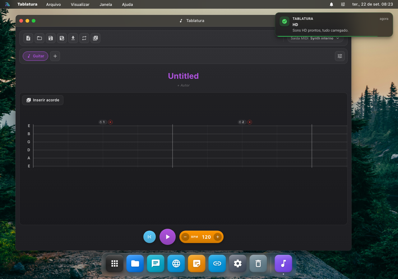Click the Save As icon
The width and height of the screenshot is (398, 279).
(x=62, y=38)
